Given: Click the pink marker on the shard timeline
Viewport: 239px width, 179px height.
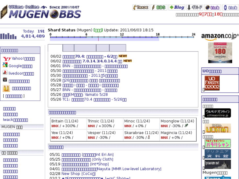Looking at the screenshot, I should [98, 39].
